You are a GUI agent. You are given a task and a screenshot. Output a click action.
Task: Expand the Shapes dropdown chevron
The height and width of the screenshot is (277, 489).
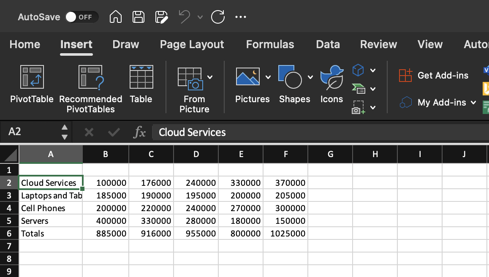pyautogui.click(x=310, y=77)
